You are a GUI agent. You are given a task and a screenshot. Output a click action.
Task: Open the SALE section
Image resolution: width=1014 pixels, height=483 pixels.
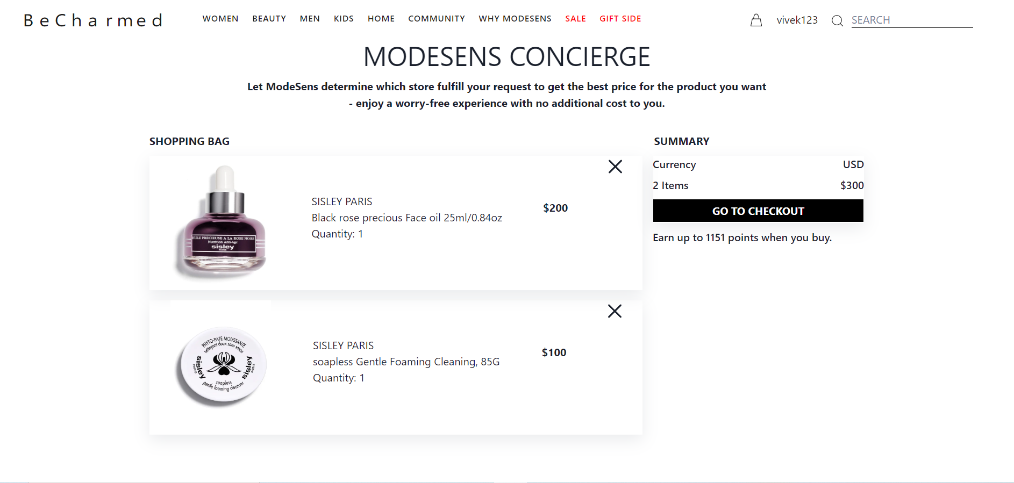tap(575, 18)
